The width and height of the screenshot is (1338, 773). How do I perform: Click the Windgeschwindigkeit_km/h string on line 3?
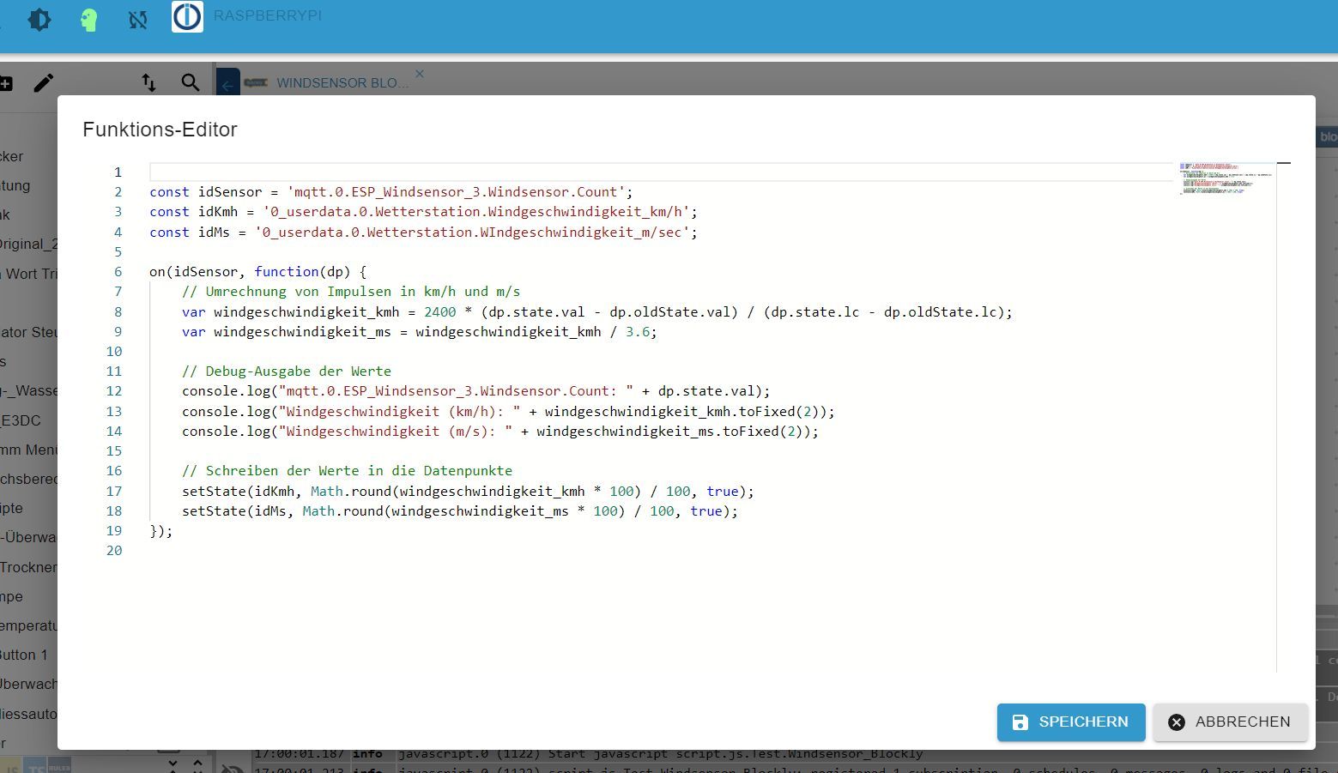click(476, 212)
